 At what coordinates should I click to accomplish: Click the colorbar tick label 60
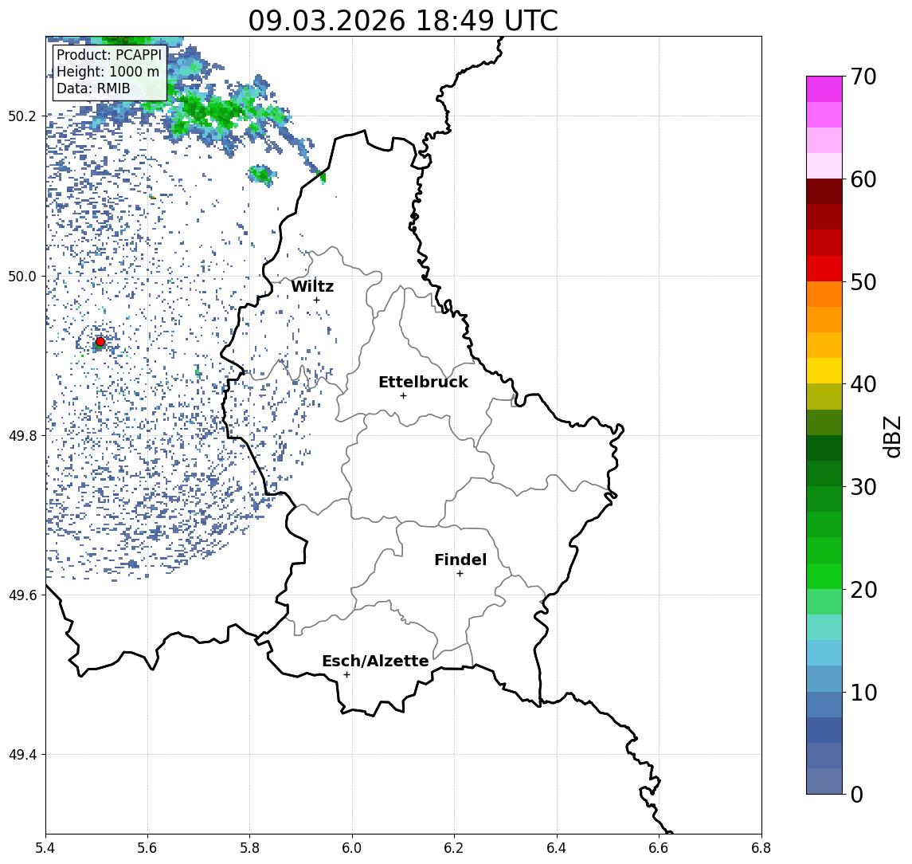863,179
